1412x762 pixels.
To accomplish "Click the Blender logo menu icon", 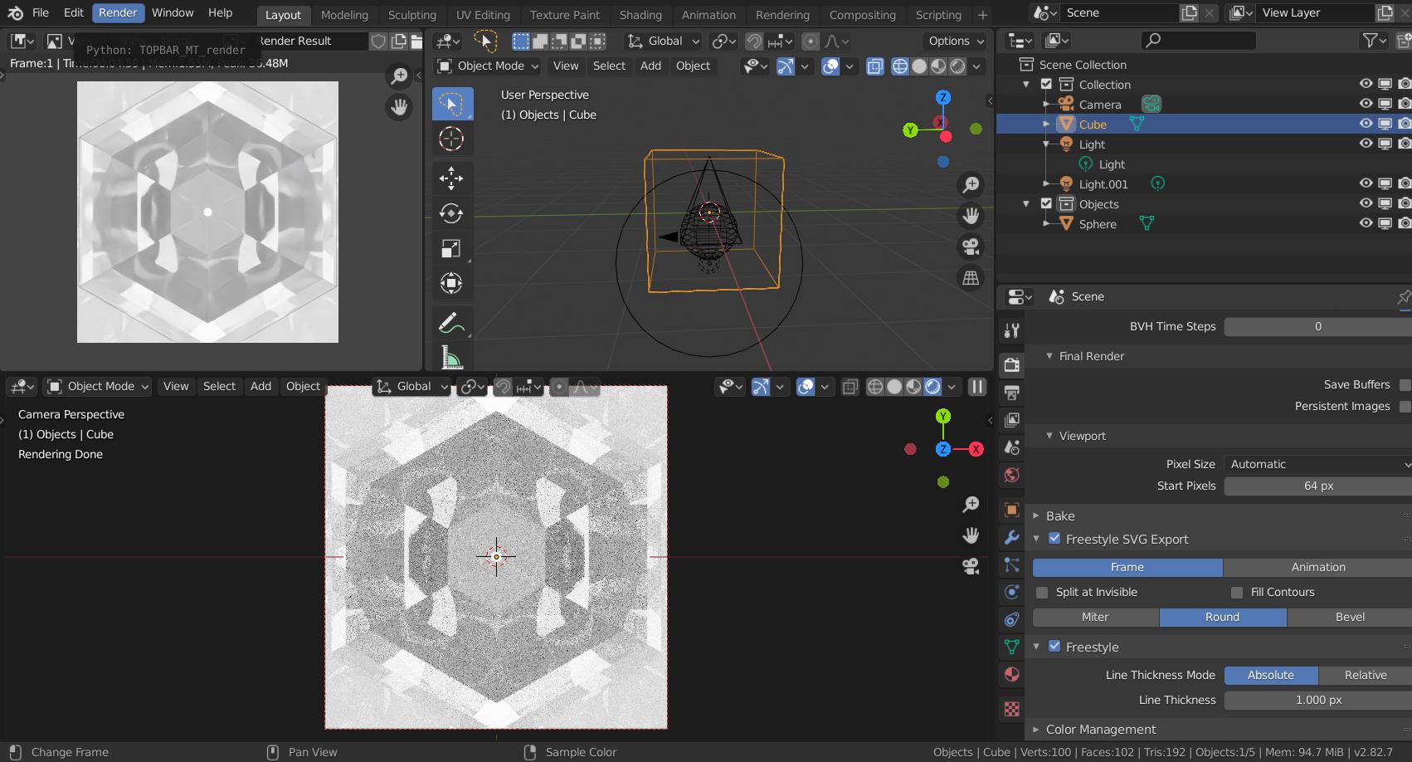I will click(15, 13).
